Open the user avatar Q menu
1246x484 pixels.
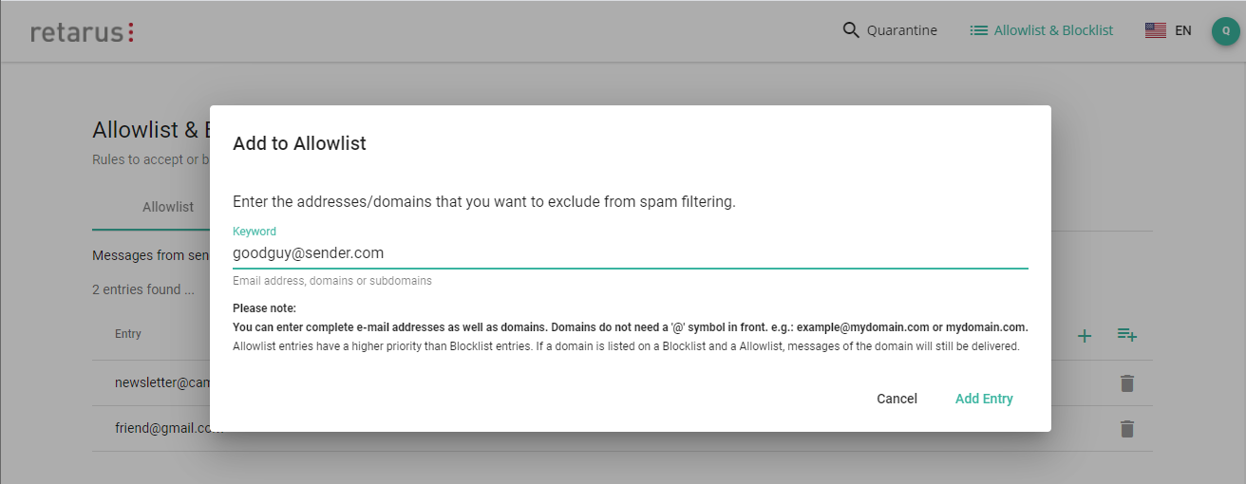[x=1225, y=30]
